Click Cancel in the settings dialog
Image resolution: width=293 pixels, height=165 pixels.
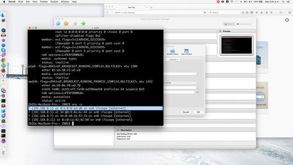[x=186, y=112]
